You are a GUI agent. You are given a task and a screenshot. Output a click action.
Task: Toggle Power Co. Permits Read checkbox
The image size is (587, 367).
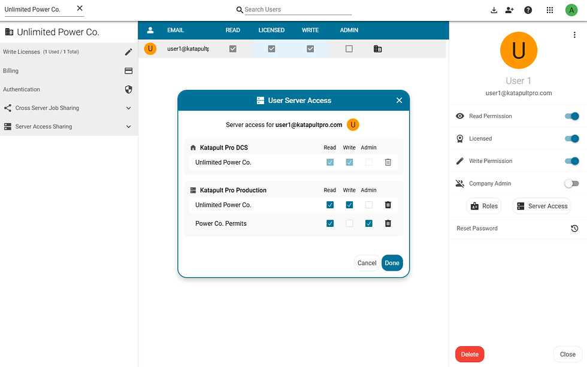[x=330, y=224]
